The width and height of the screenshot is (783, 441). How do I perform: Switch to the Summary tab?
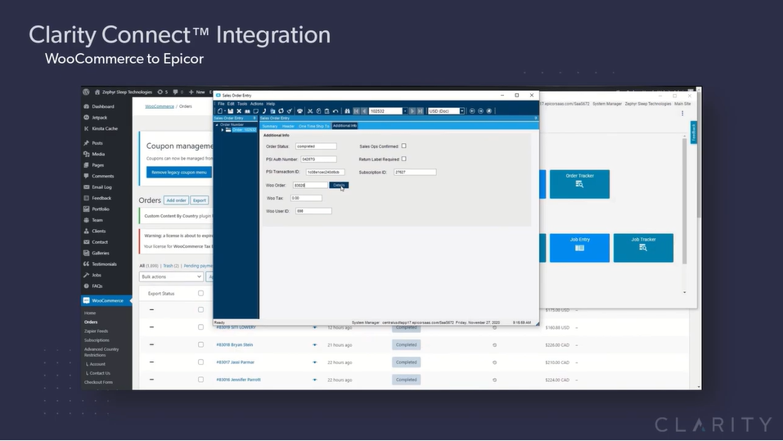coord(270,126)
